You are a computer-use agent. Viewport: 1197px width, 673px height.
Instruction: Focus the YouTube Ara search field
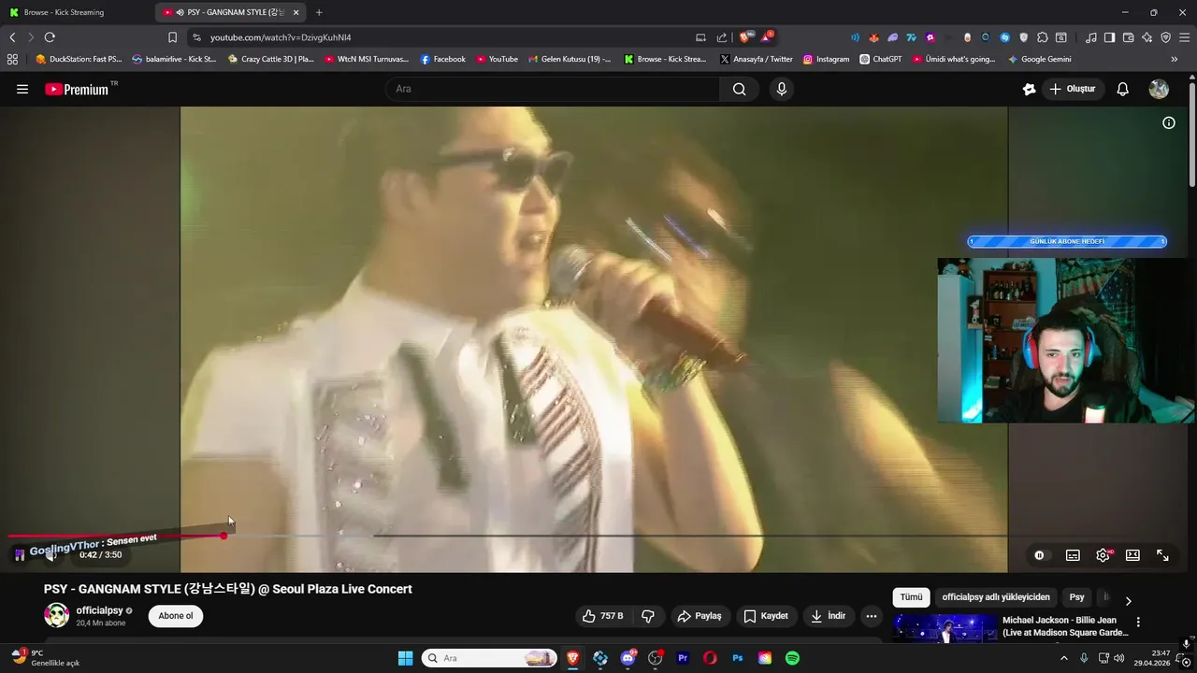click(552, 89)
